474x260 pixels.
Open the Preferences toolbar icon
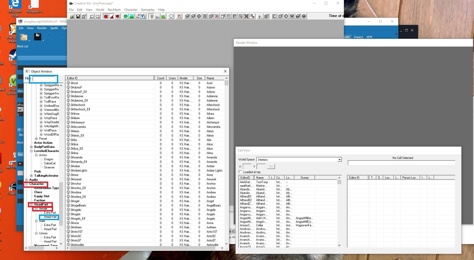coord(84,16)
